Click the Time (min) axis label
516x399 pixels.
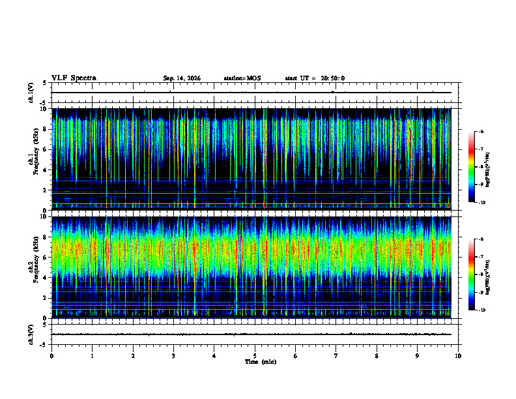click(x=261, y=362)
